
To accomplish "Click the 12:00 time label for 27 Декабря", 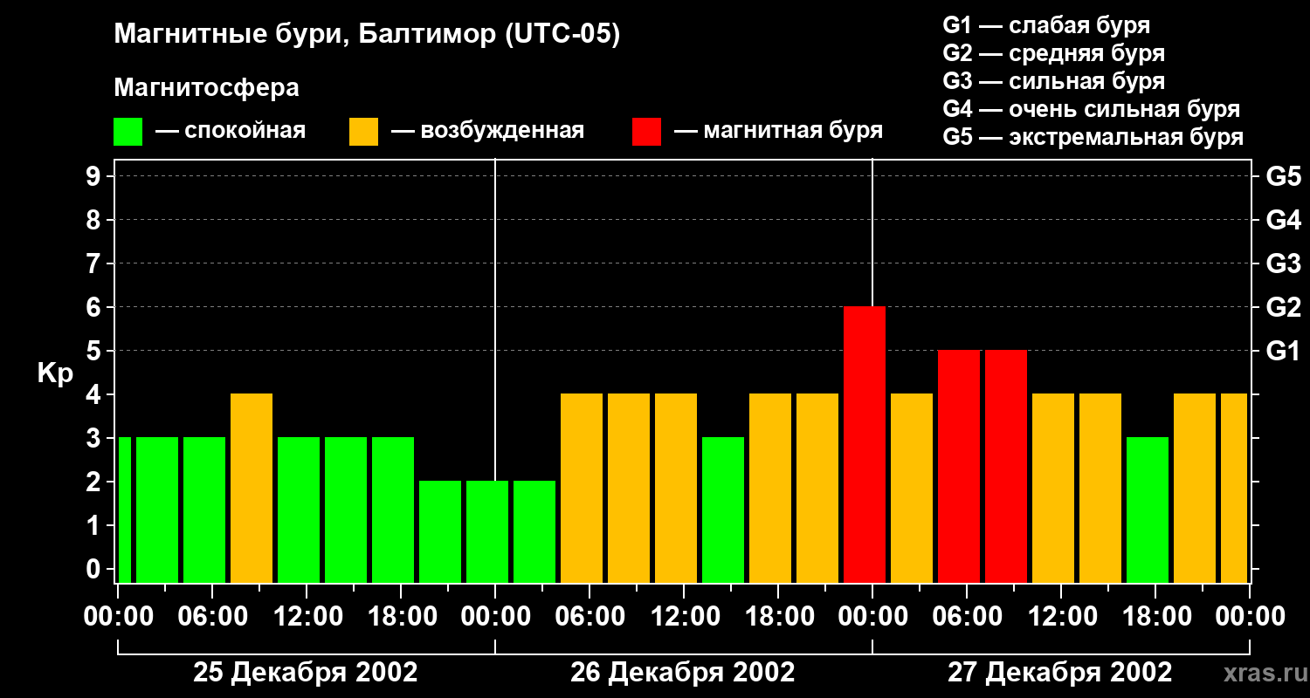I will coord(1061,617).
